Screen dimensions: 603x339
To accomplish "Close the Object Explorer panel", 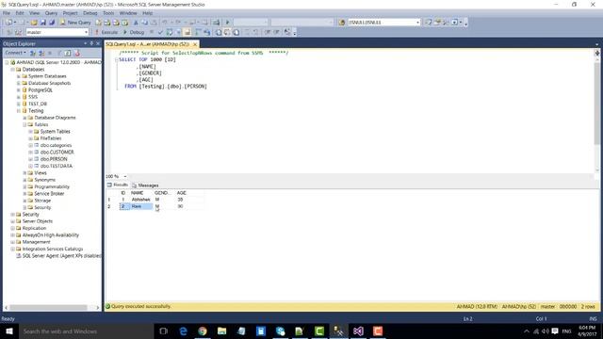I will coord(98,43).
